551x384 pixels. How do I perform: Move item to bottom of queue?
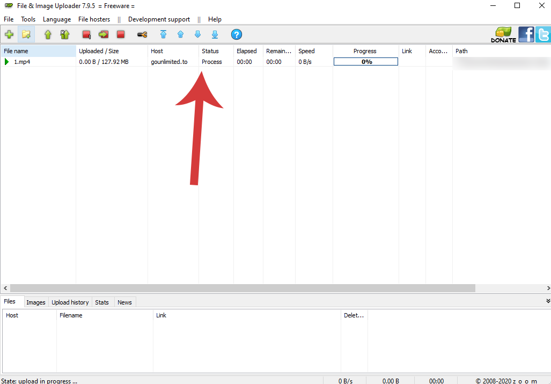click(215, 34)
